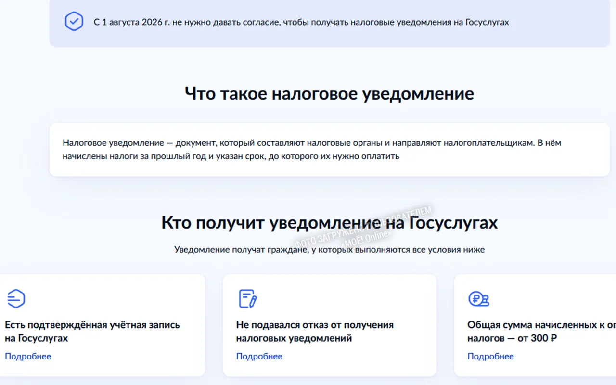Click the heading 'Что такое налоговое уведомление'
Screen dimensions: 616x385
coord(329,93)
